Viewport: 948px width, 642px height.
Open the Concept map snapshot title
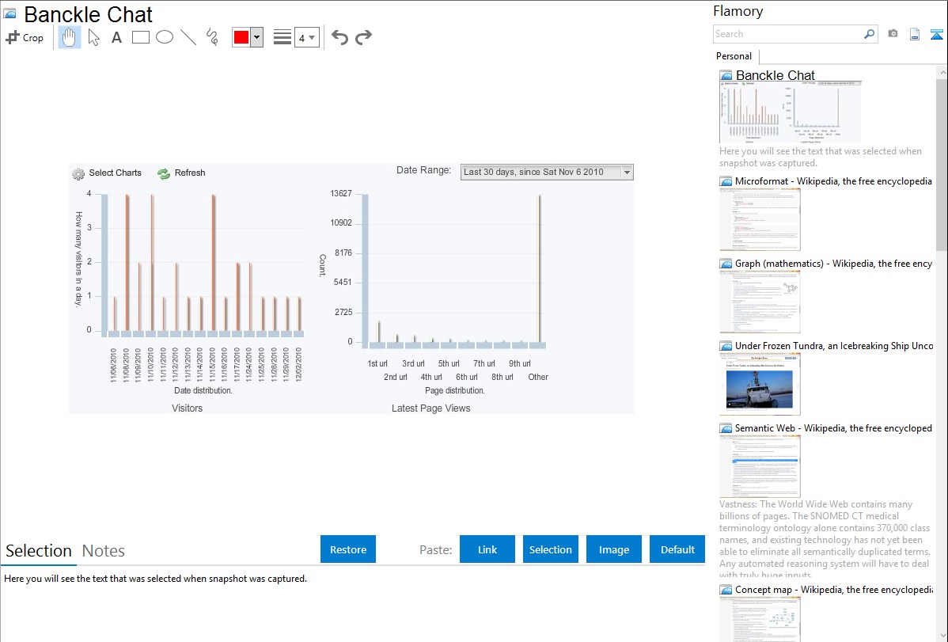click(833, 589)
